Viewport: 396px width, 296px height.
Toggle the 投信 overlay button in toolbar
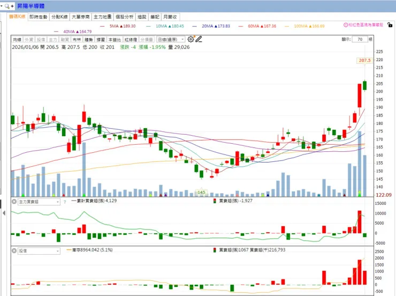41,40
